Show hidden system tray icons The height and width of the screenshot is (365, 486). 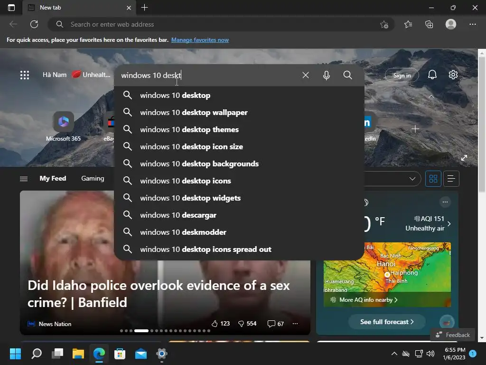[394, 354]
